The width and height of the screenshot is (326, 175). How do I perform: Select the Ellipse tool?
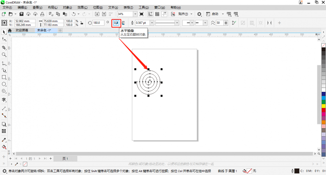[x=4, y=84]
